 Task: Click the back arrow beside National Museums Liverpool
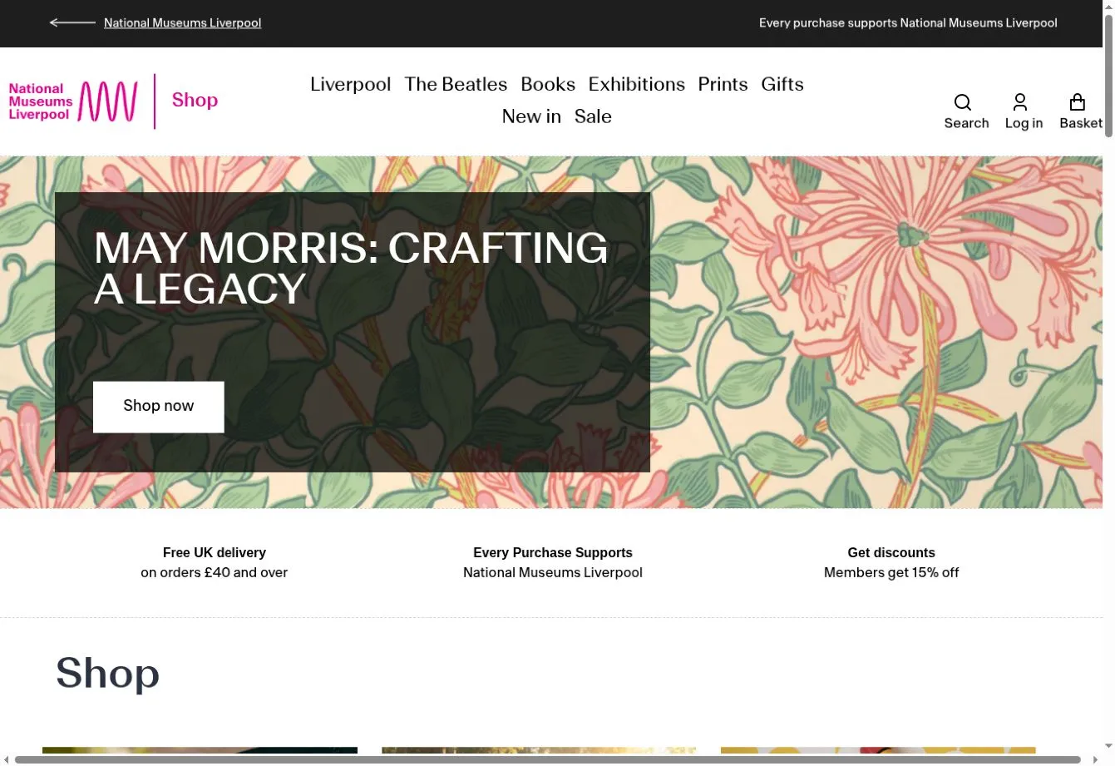click(x=72, y=22)
